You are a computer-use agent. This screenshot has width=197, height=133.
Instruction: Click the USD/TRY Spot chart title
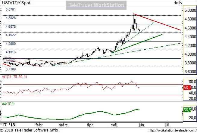point(16,3)
